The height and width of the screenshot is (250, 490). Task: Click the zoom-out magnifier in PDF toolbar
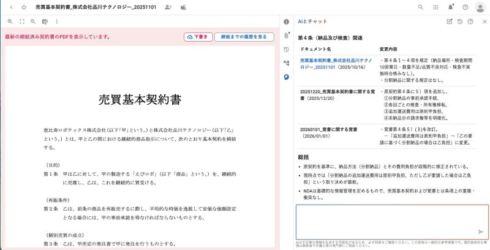coord(33,21)
